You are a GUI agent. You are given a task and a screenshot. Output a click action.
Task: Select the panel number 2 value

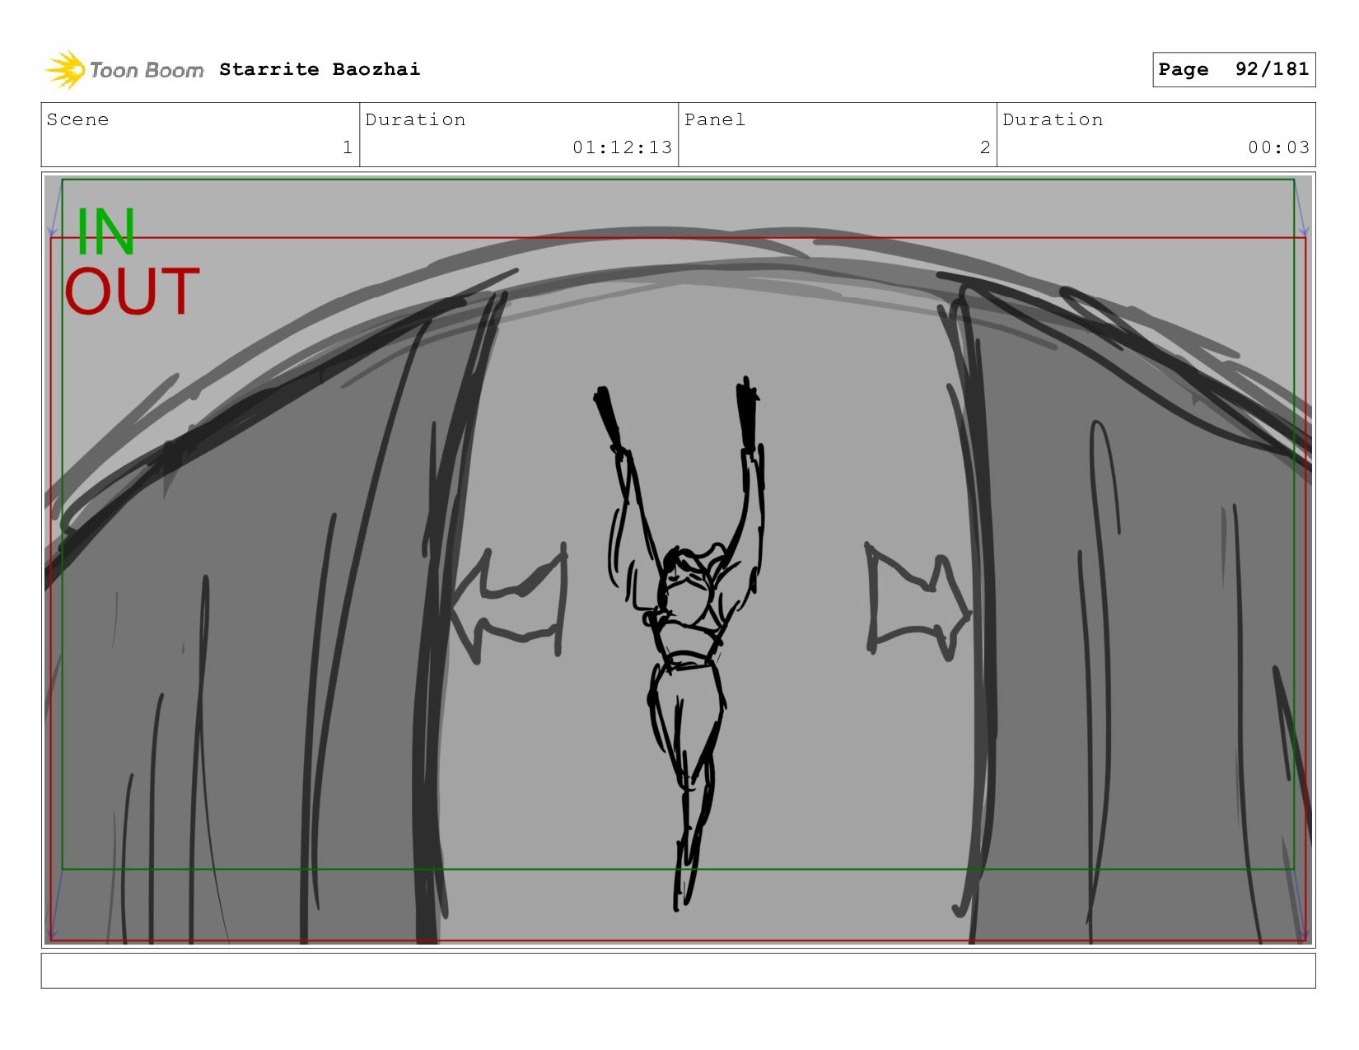[985, 147]
